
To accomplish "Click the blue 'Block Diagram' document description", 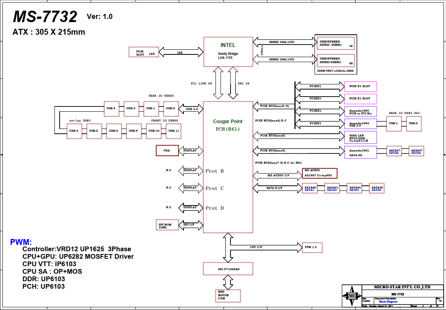I will [x=388, y=301].
